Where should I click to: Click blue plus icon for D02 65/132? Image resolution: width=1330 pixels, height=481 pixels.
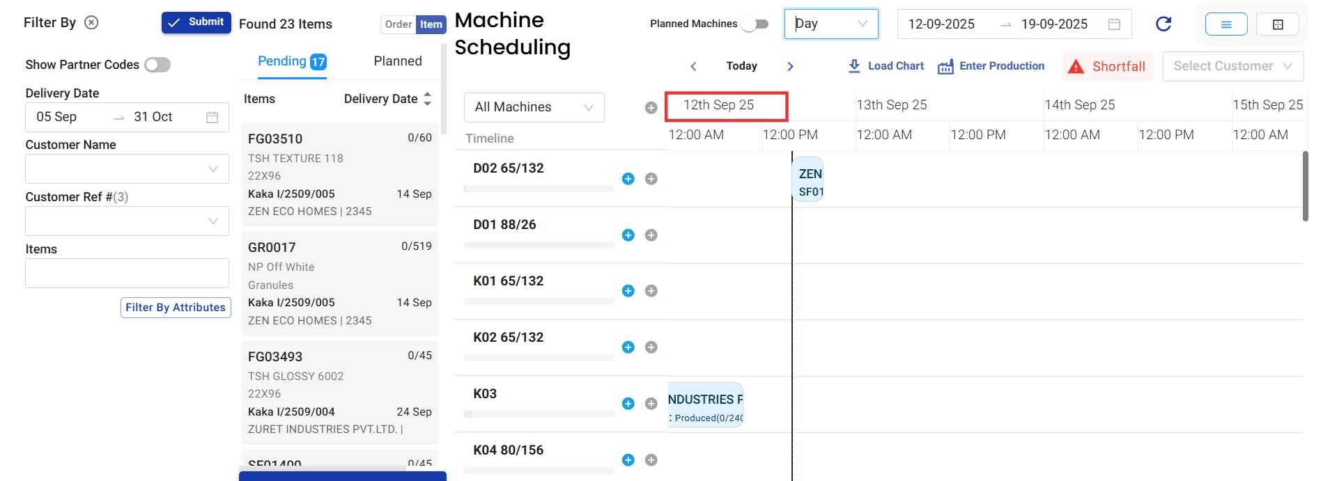(628, 179)
